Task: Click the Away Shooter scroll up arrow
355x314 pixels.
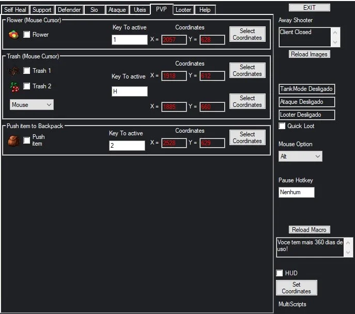Action: (x=335, y=33)
